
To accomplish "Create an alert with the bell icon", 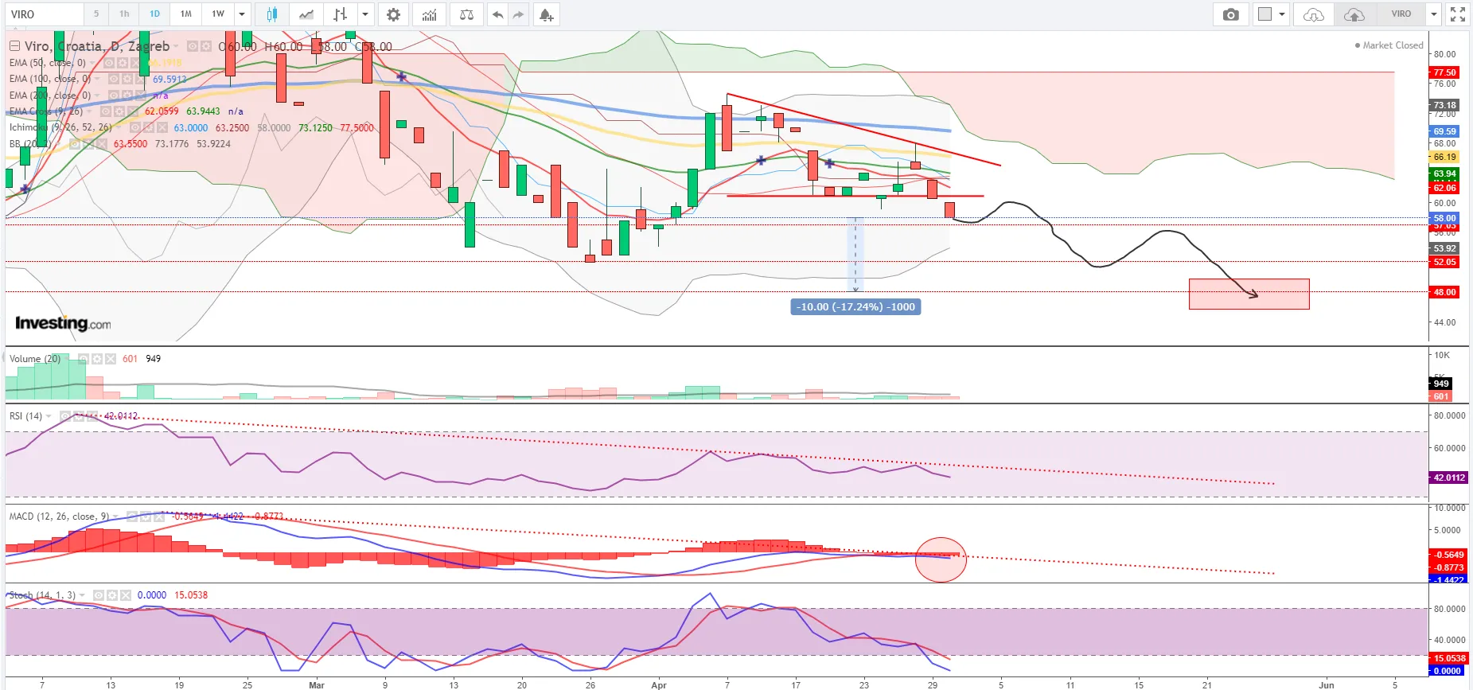I will (x=546, y=14).
